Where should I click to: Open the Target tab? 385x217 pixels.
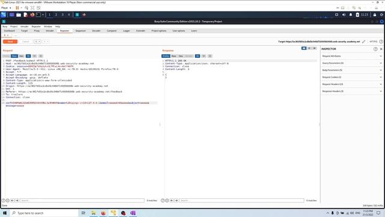click(x=24, y=31)
